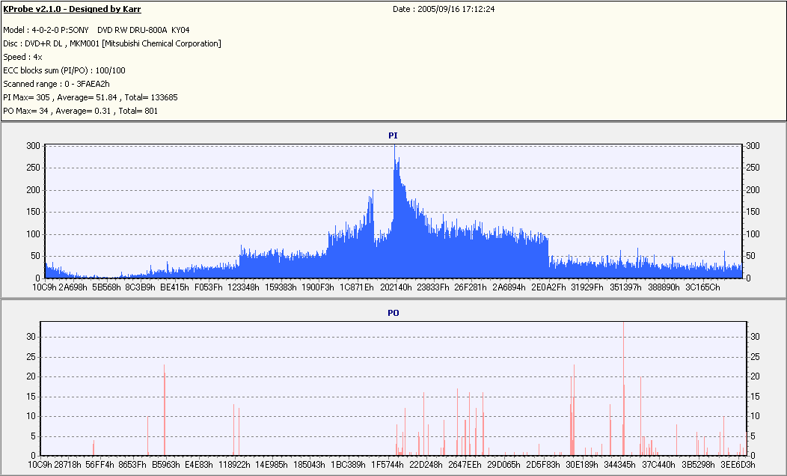Select PO axis label 22D248h
The image size is (787, 476).
coord(426,465)
